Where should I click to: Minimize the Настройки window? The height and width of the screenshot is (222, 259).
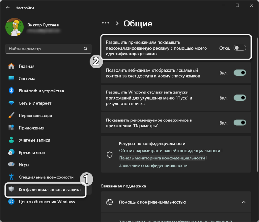[223, 5]
